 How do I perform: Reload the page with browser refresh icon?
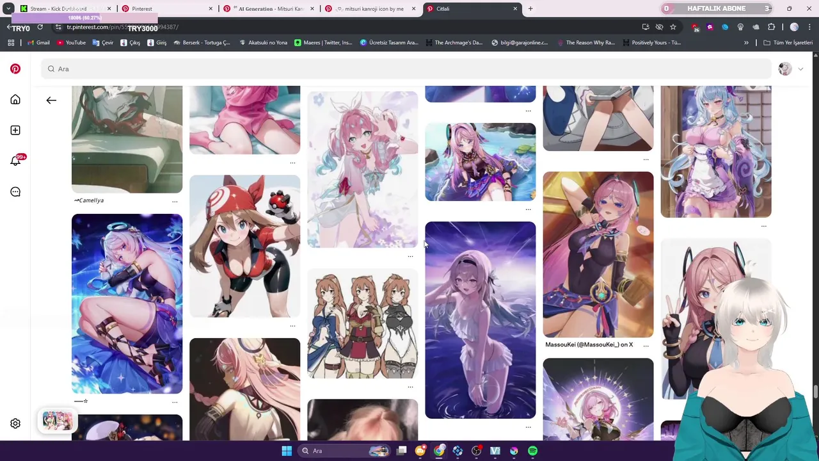[x=40, y=27]
